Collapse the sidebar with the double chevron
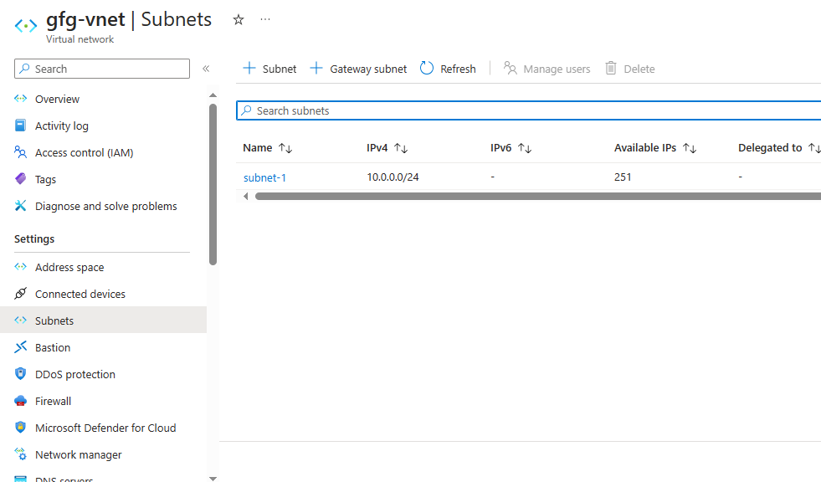This screenshot has width=821, height=482. 207,69
